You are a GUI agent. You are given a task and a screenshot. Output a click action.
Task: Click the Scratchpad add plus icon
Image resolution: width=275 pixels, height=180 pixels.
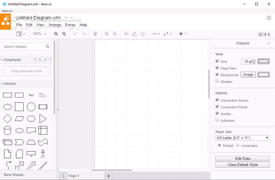pos(40,59)
